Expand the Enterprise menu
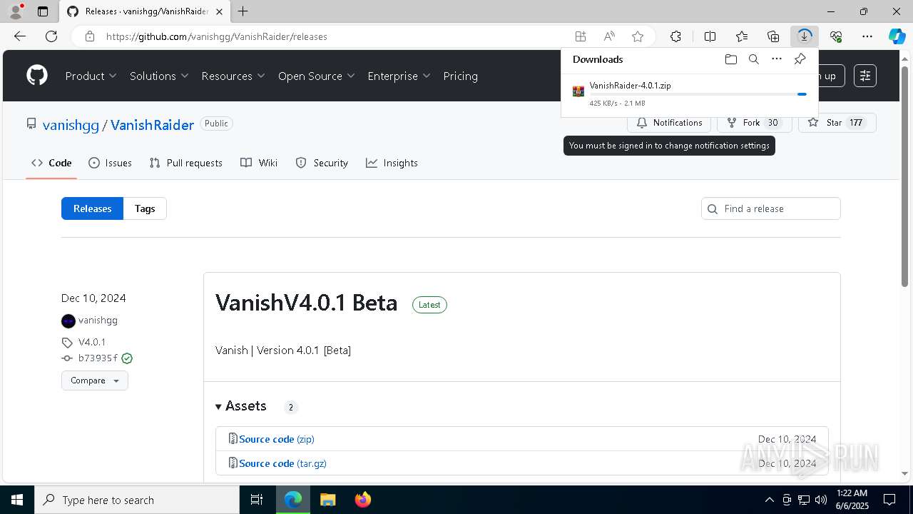 399,76
